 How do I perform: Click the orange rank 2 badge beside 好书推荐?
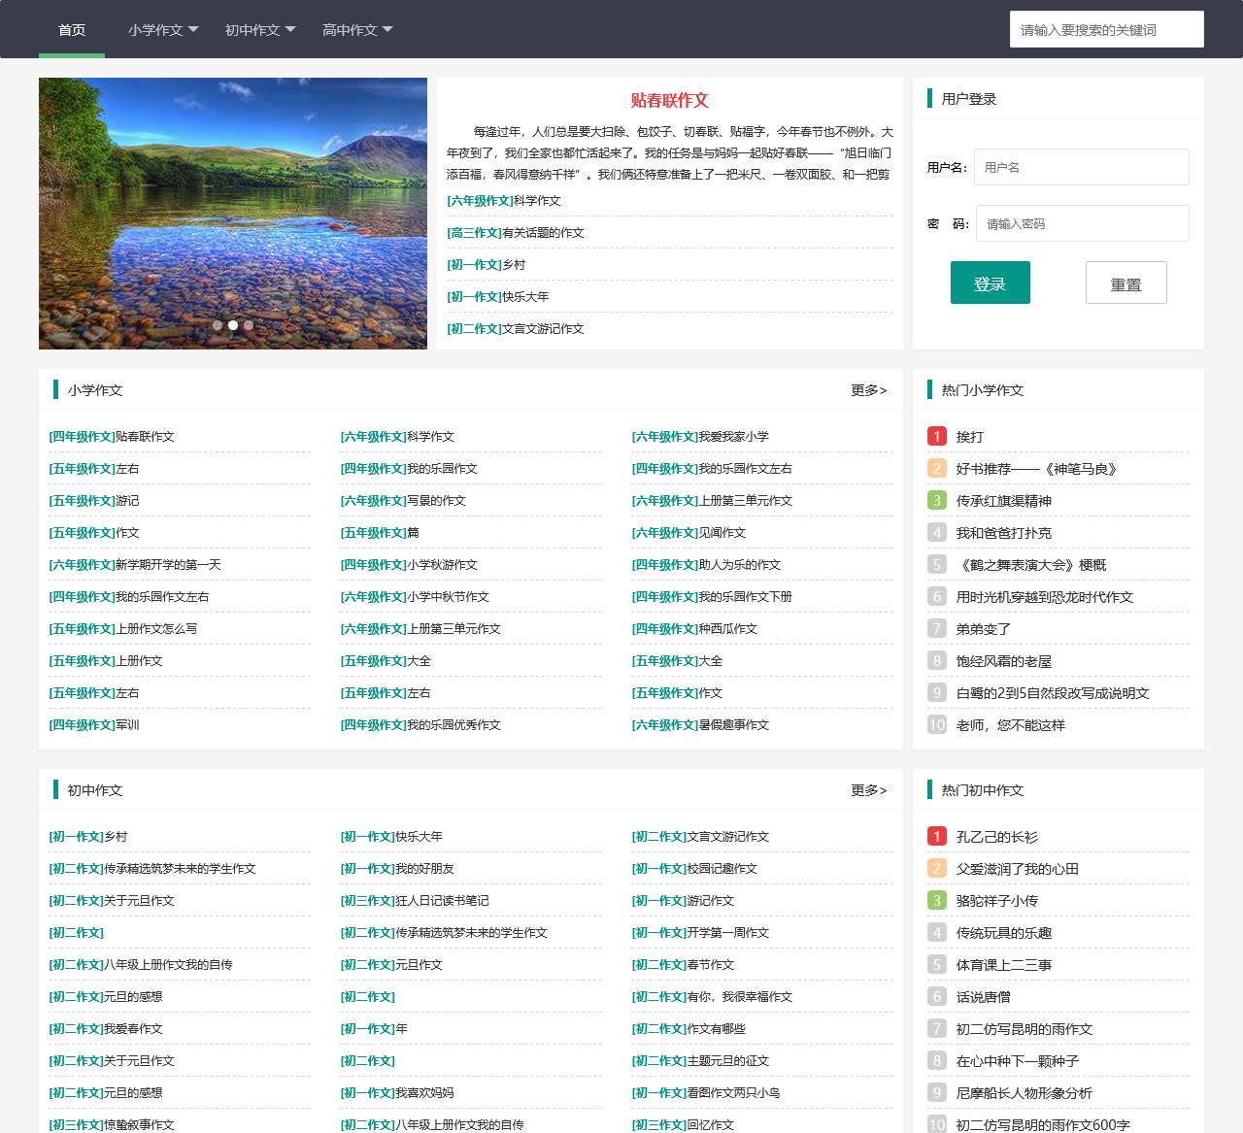point(936,469)
